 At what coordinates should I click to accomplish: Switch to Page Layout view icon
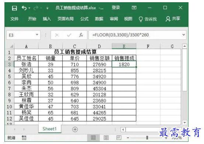click(x=106, y=137)
